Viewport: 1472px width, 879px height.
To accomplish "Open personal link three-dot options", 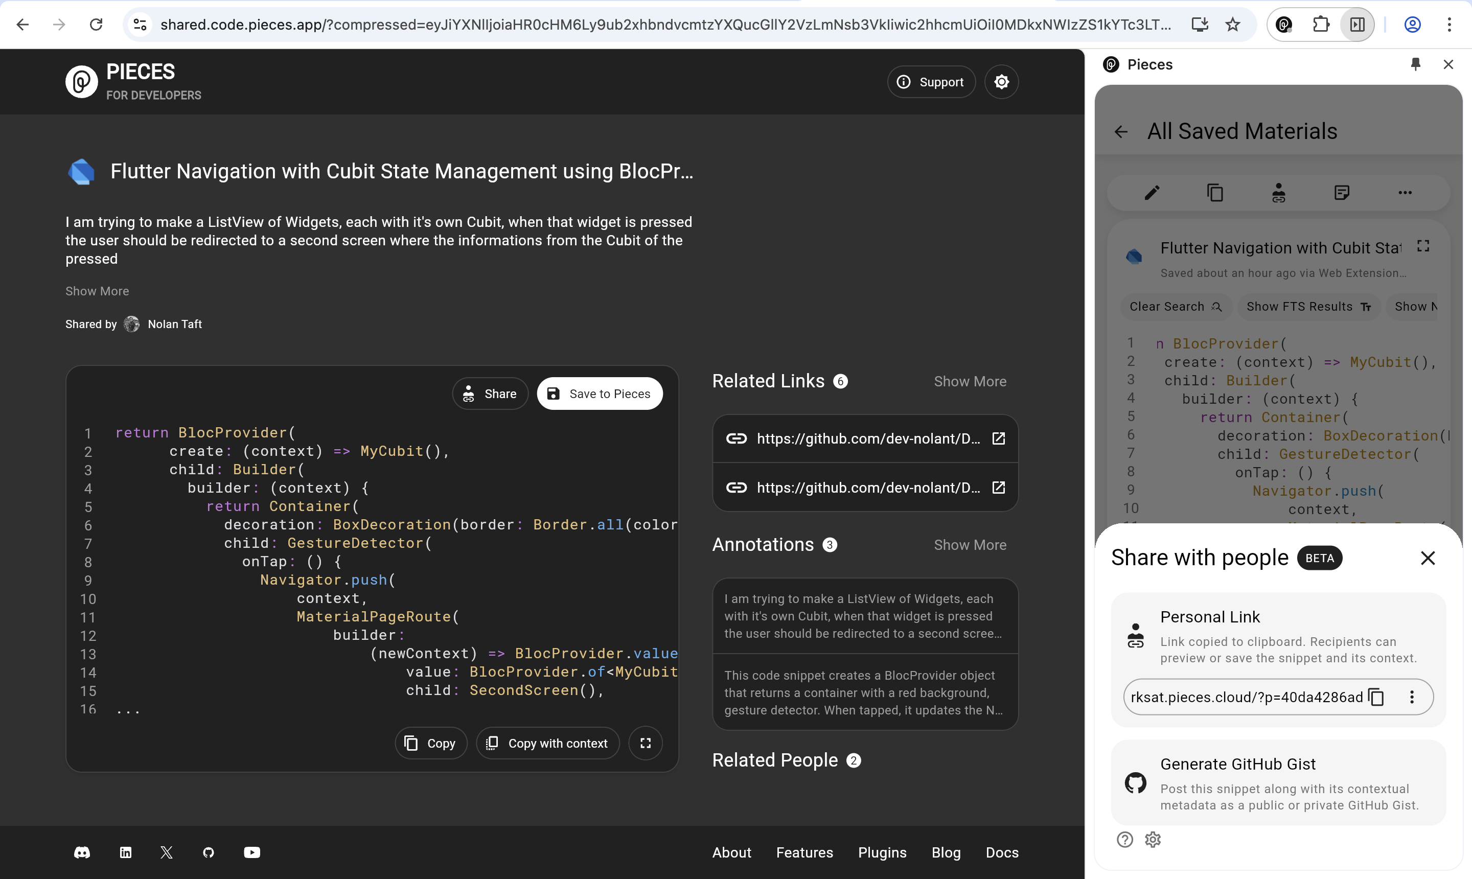I will [x=1412, y=697].
